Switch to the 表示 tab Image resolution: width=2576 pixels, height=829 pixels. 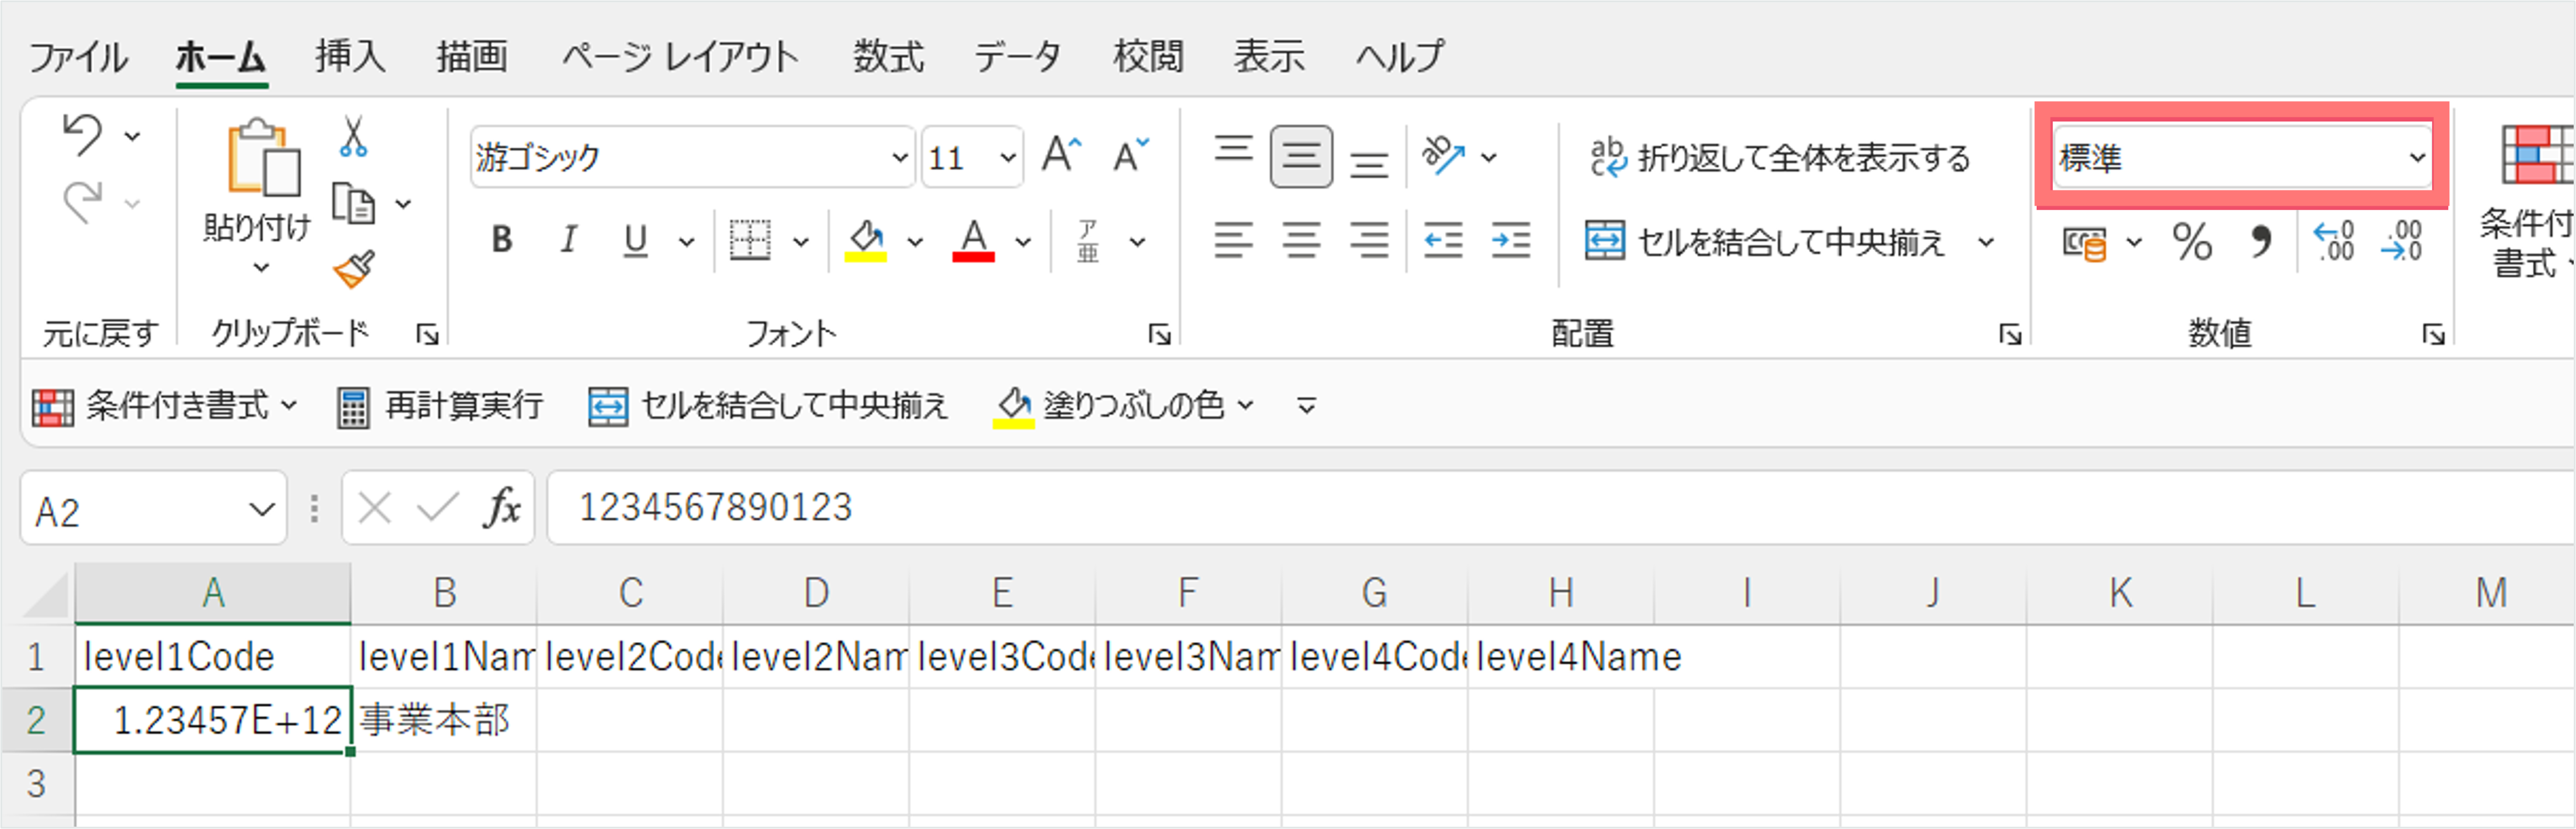(1268, 56)
